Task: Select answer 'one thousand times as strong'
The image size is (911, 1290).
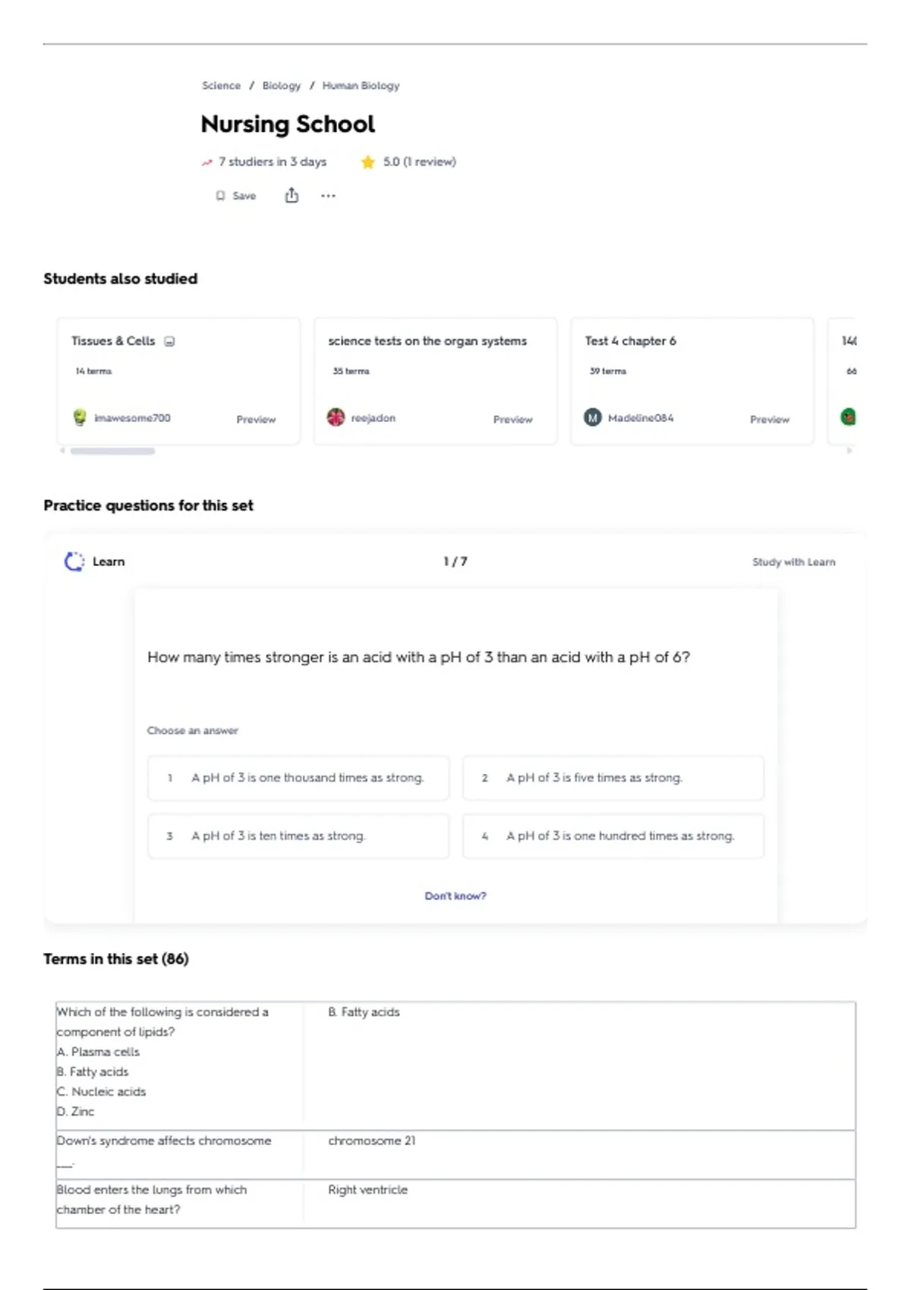Action: (298, 778)
